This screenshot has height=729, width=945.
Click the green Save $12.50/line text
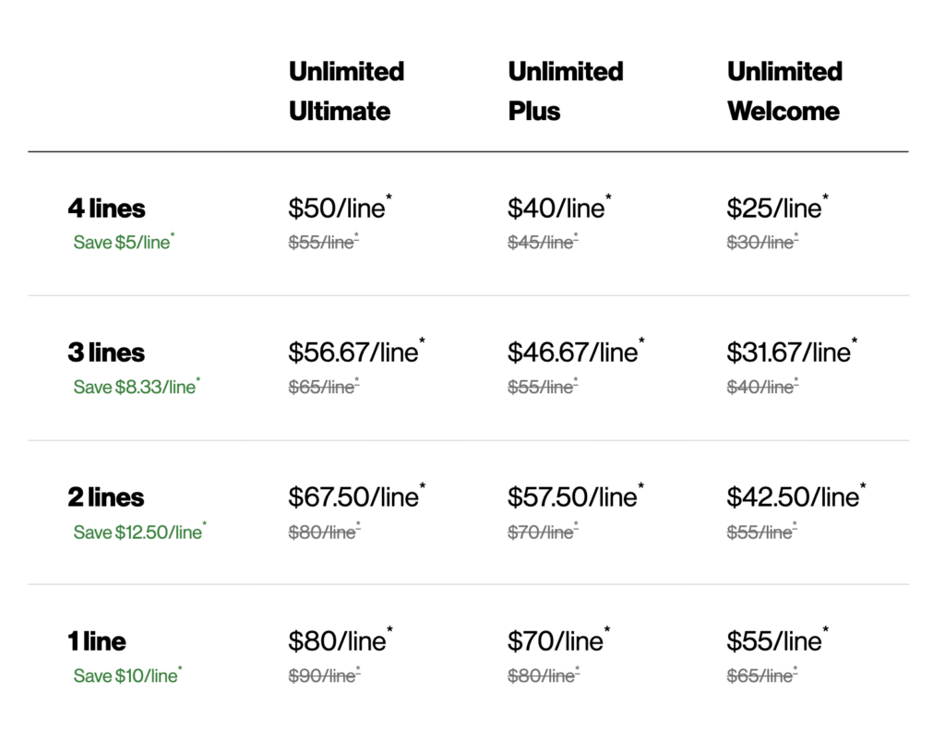coord(138,532)
